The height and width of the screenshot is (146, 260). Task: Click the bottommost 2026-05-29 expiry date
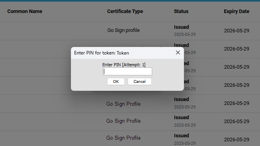pos(237,140)
